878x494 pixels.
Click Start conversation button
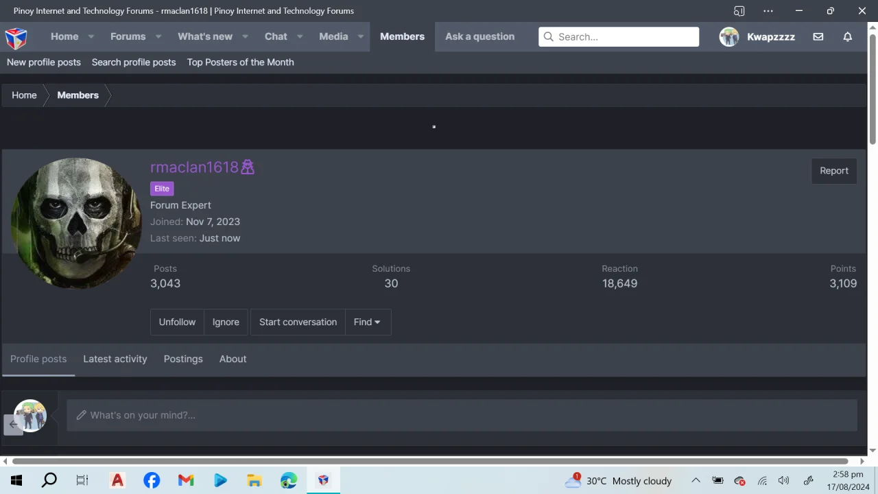(x=298, y=322)
